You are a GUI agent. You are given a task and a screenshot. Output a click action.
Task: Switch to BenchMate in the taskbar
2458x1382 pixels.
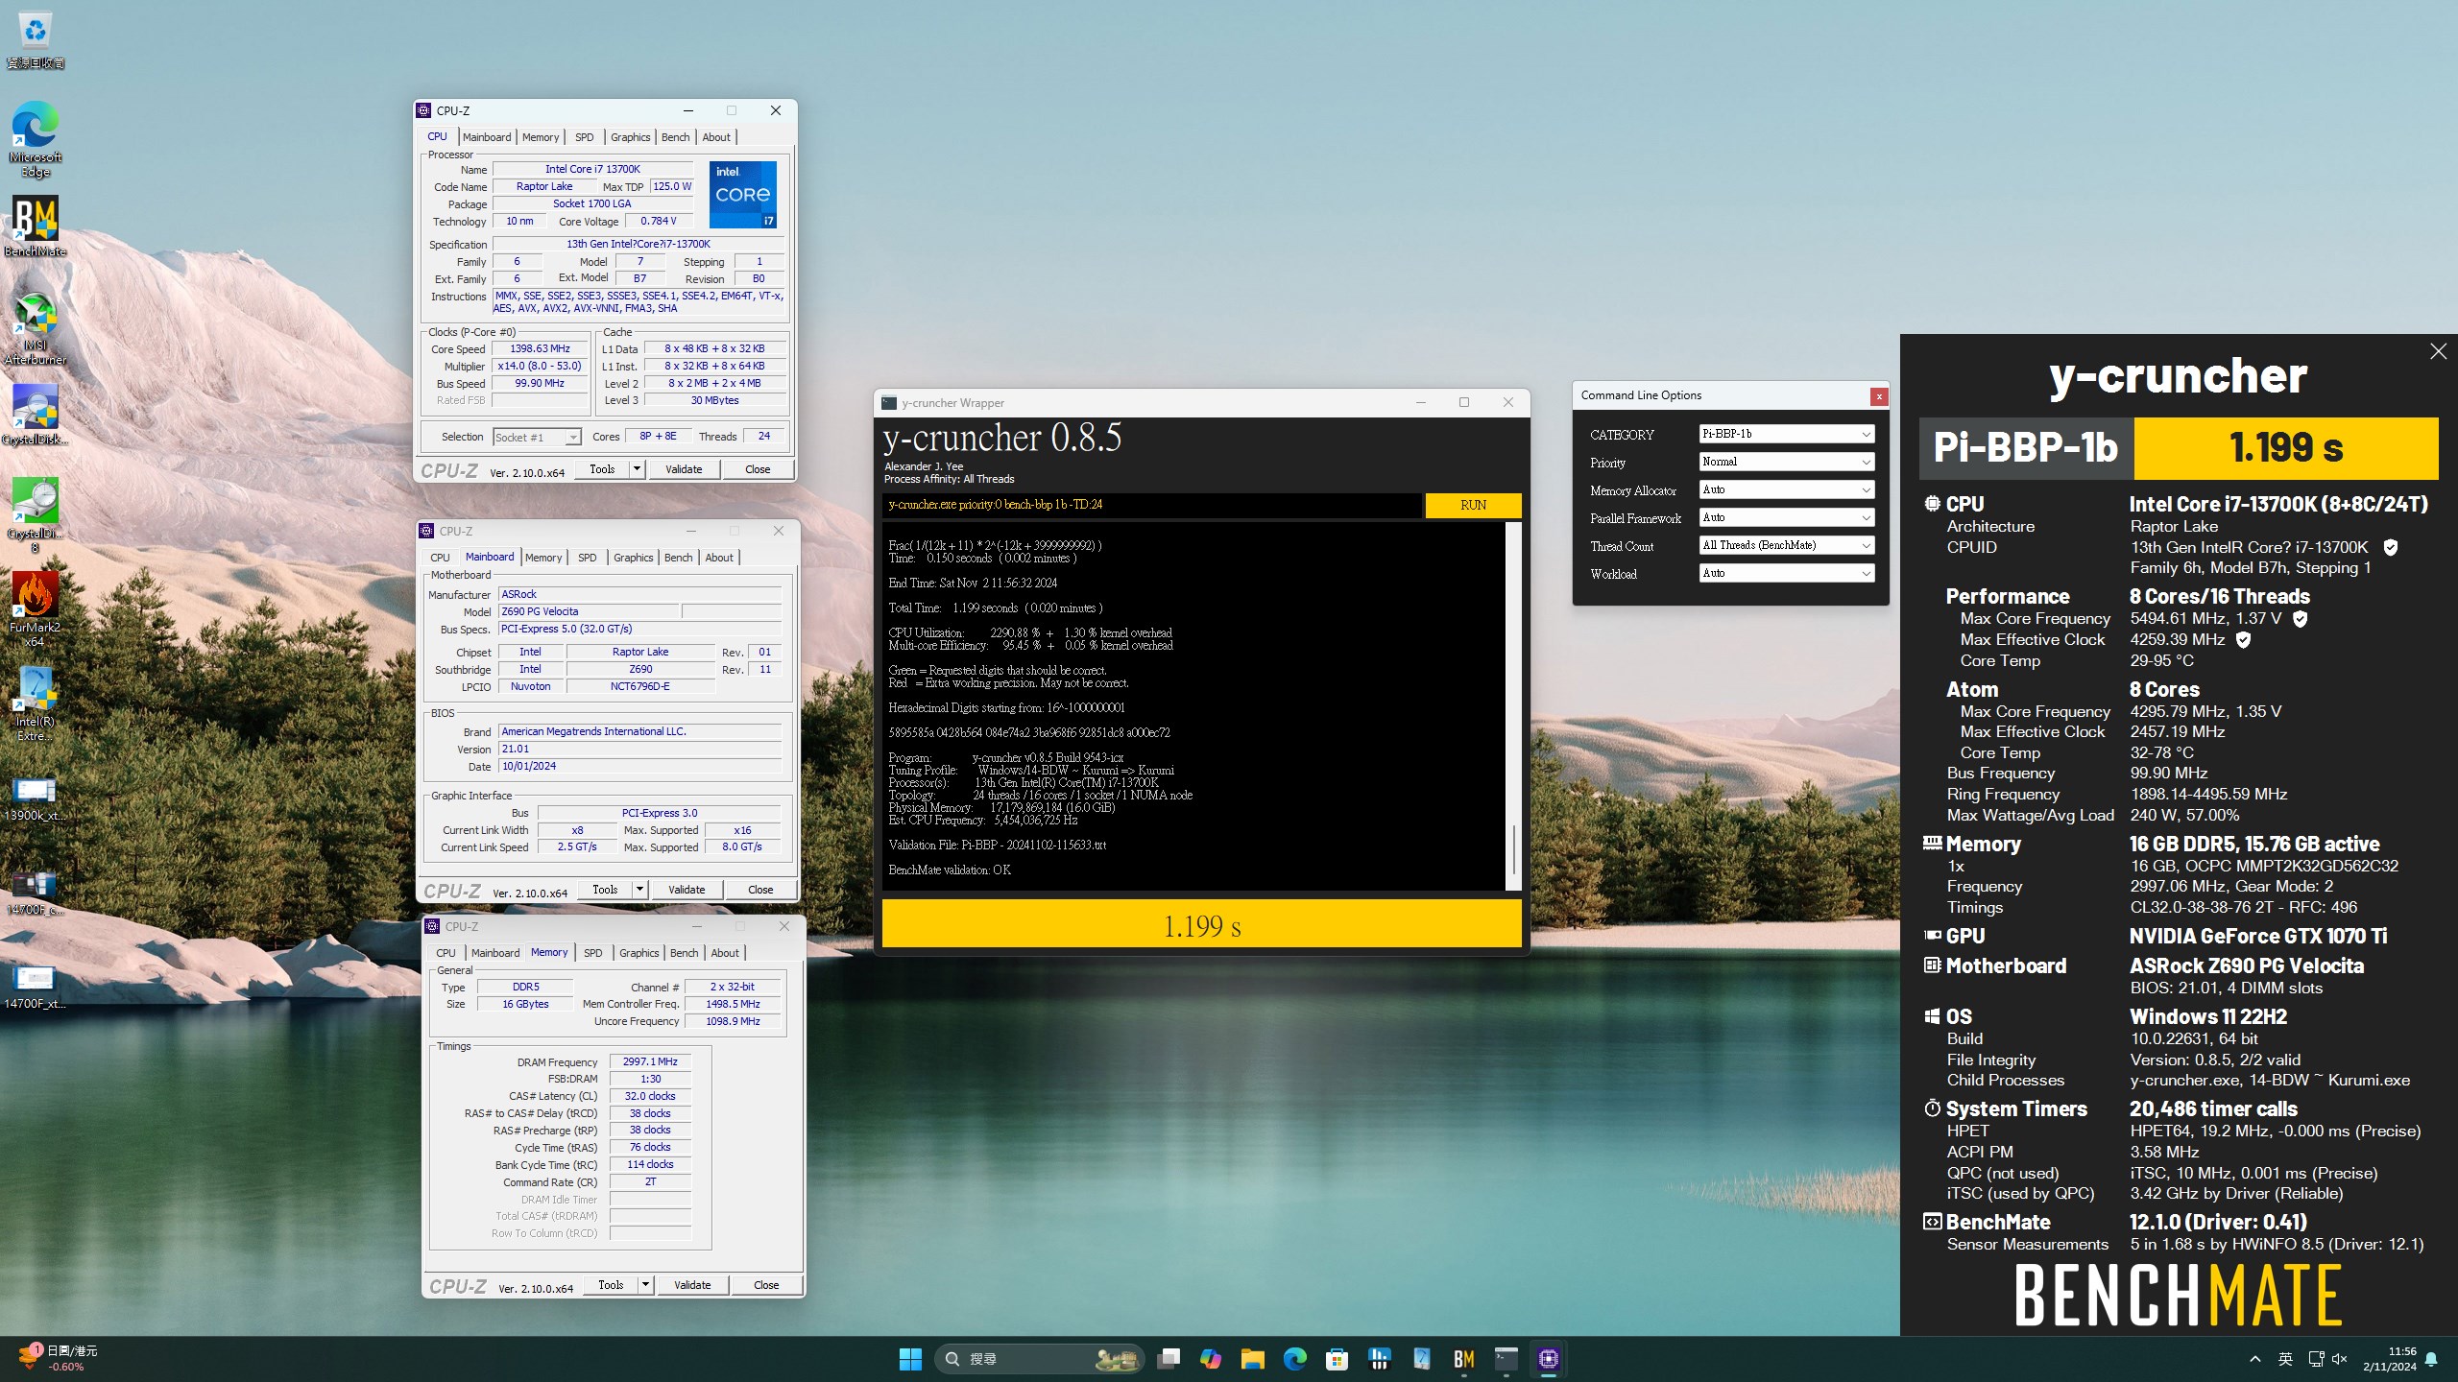1464,1359
